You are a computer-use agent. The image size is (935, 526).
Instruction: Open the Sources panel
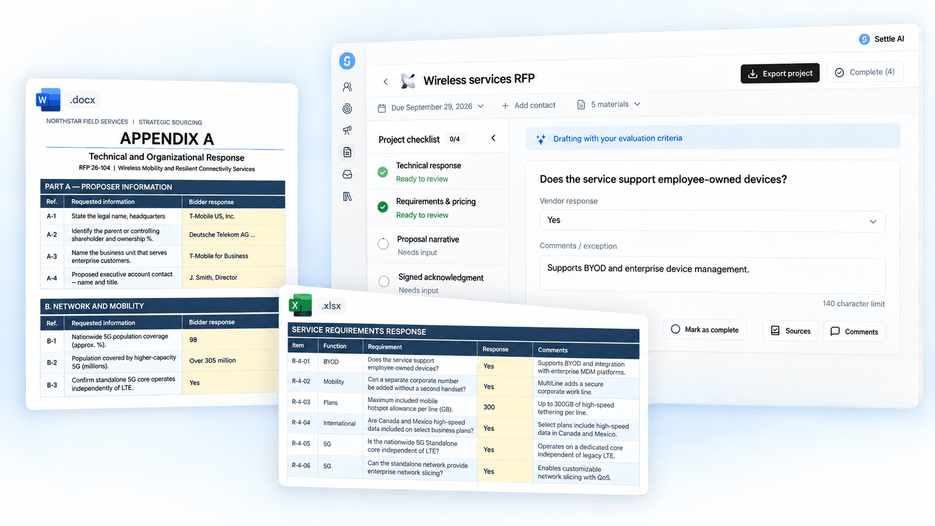pyautogui.click(x=790, y=331)
